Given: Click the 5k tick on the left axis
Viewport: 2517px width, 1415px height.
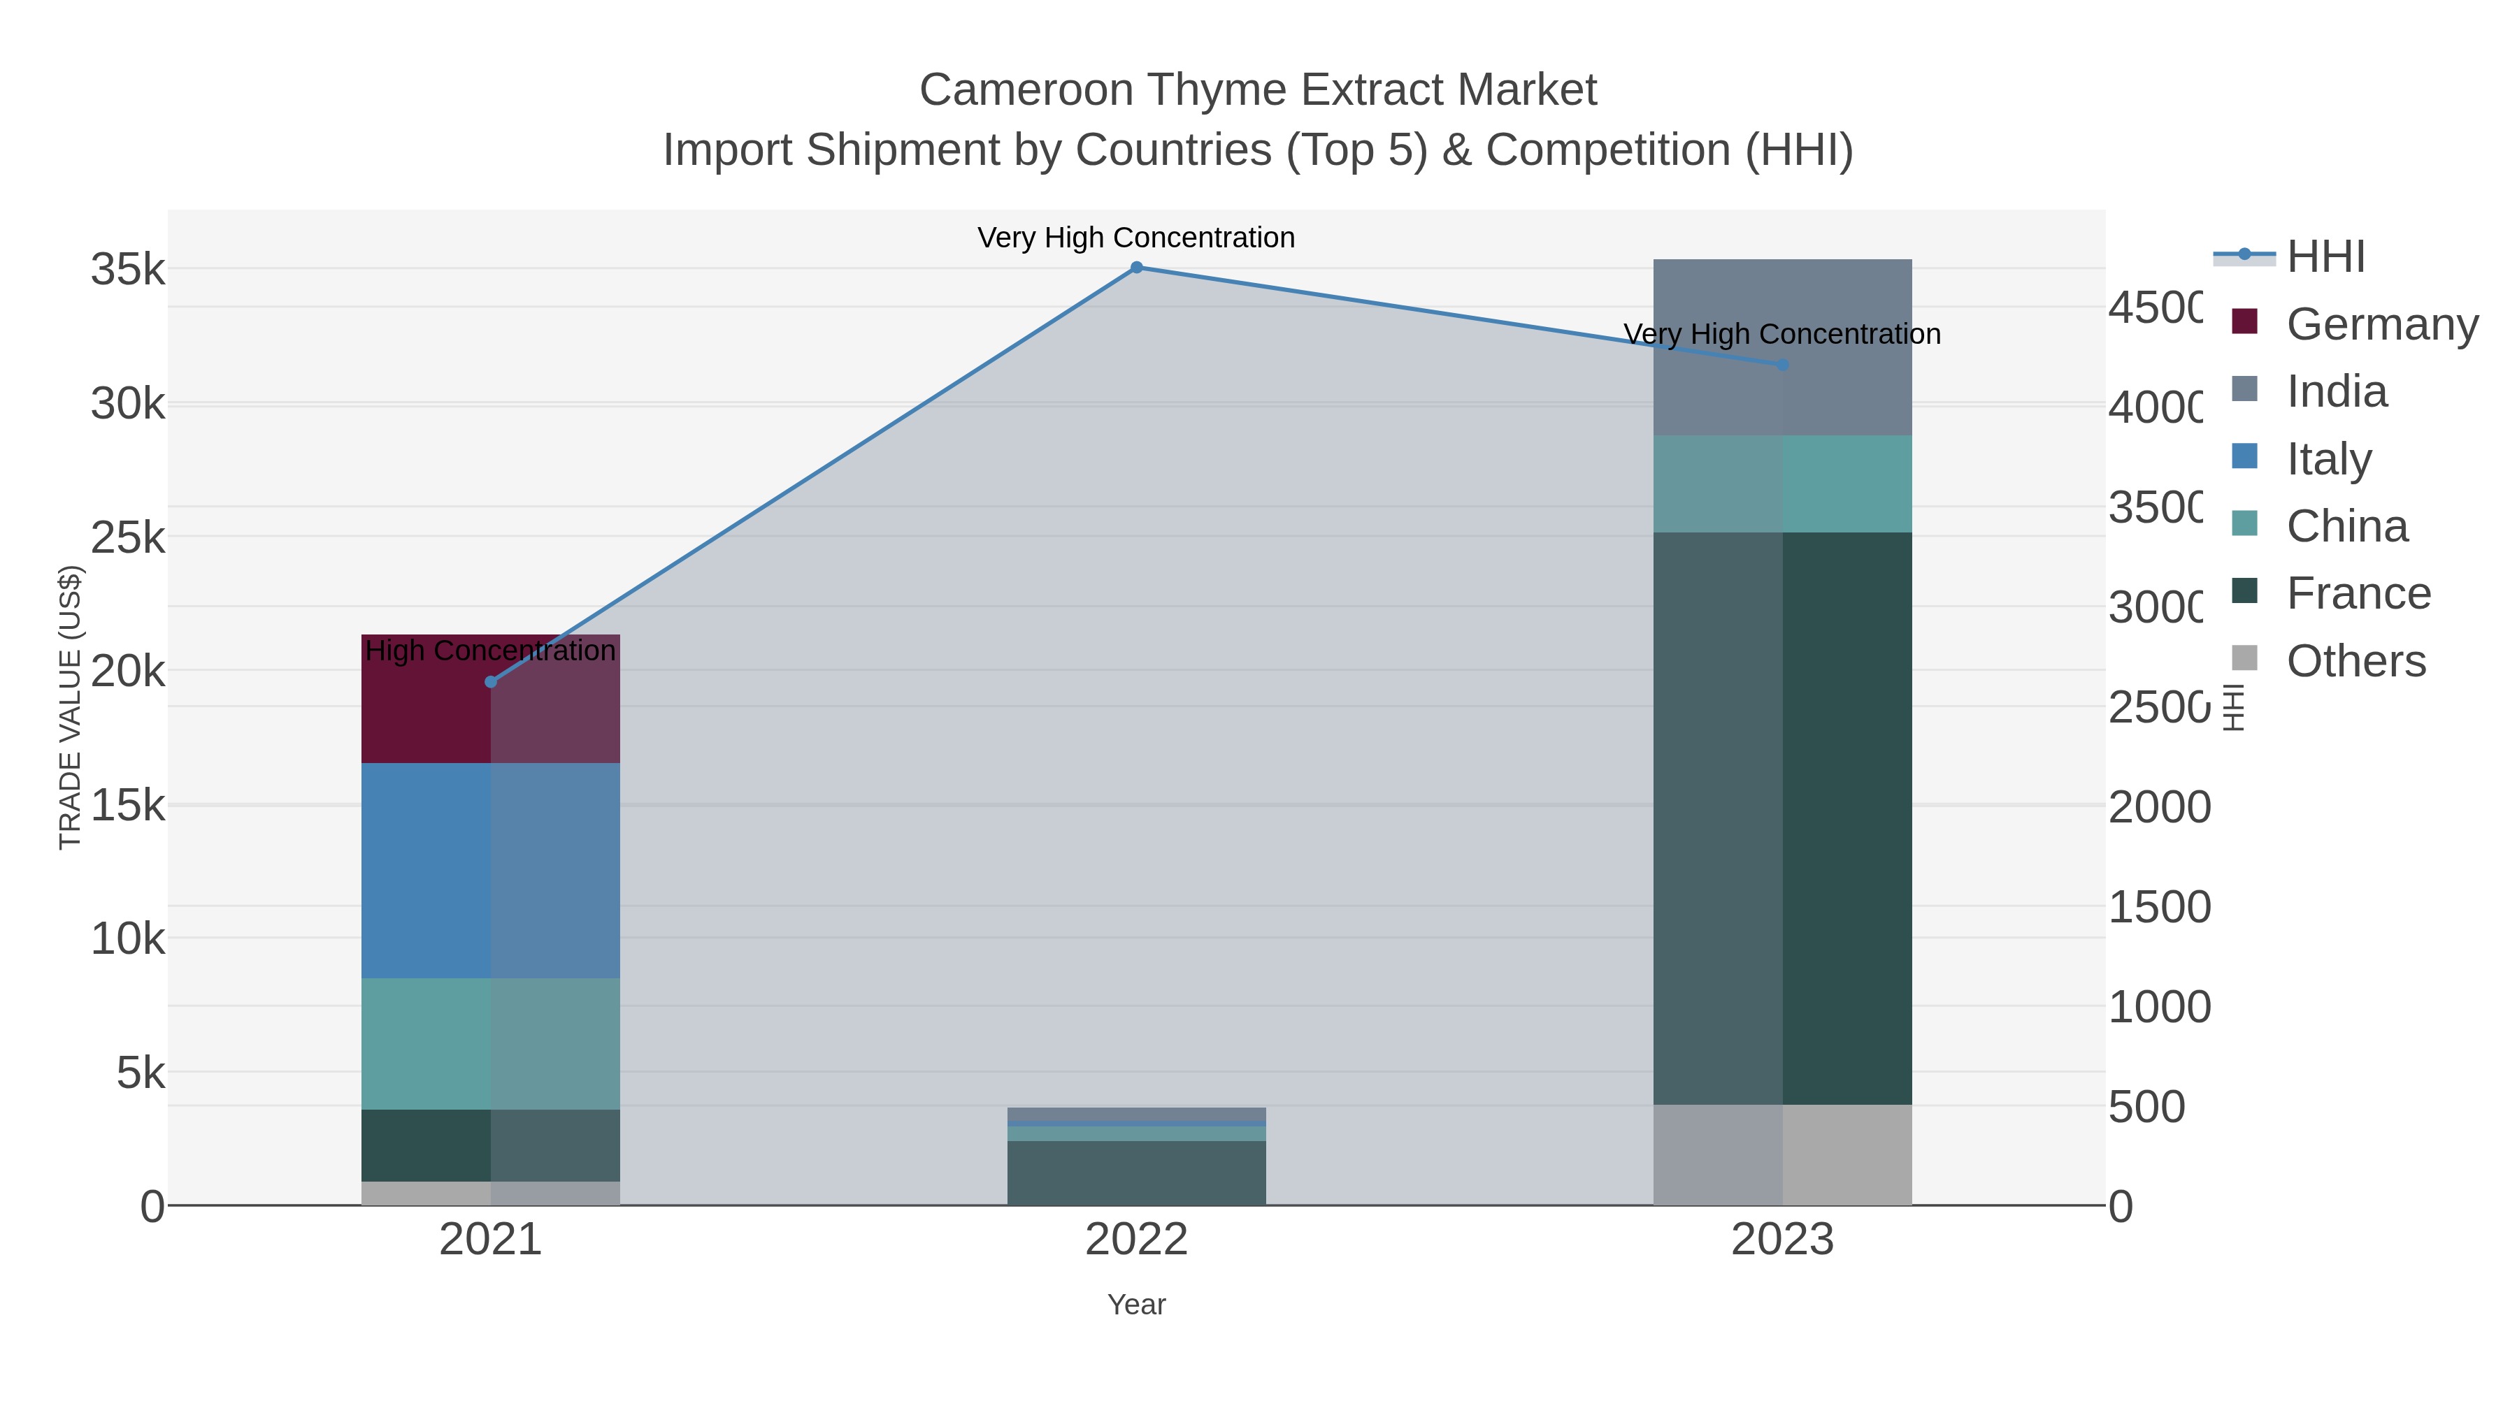Looking at the screenshot, I should 141,1073.
